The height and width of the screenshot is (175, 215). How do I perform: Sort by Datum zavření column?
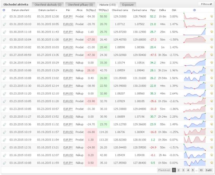coord(48,10)
